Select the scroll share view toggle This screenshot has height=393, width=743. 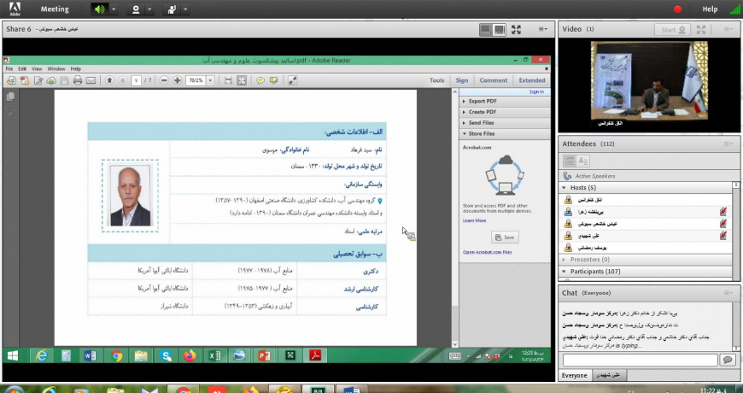499,29
